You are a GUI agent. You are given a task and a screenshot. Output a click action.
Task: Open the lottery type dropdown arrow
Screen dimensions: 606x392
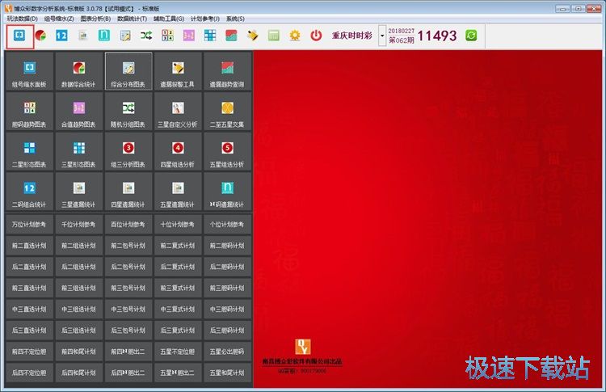click(382, 36)
